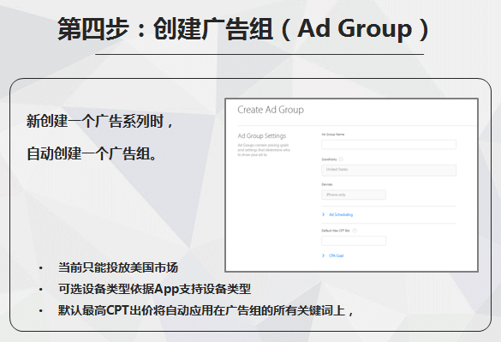
Task: Expand Ad Scheduling with its blue chevron
Action: pos(324,214)
